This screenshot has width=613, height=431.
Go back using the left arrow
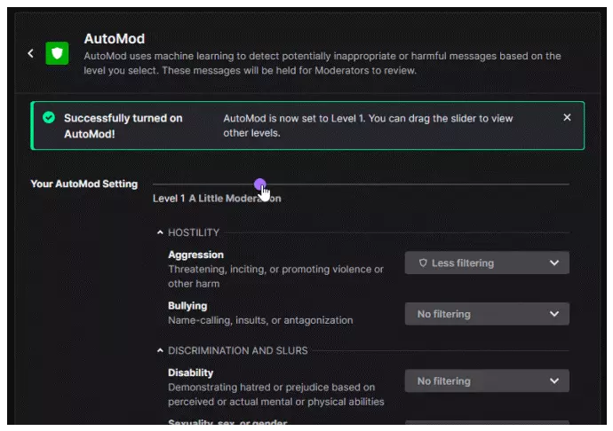pos(30,53)
